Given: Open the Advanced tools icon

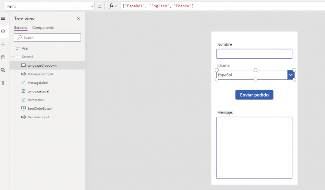Looking at the screenshot, I should [x=3, y=83].
